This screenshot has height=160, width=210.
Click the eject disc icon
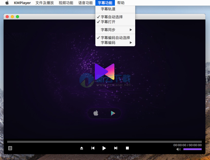point(81,148)
